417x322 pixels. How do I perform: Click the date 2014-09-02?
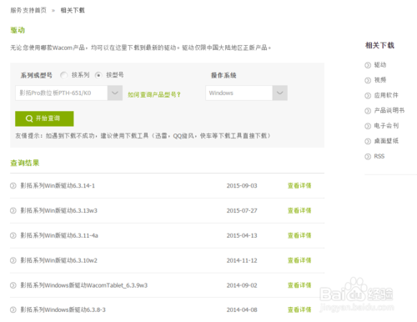pyautogui.click(x=242, y=285)
